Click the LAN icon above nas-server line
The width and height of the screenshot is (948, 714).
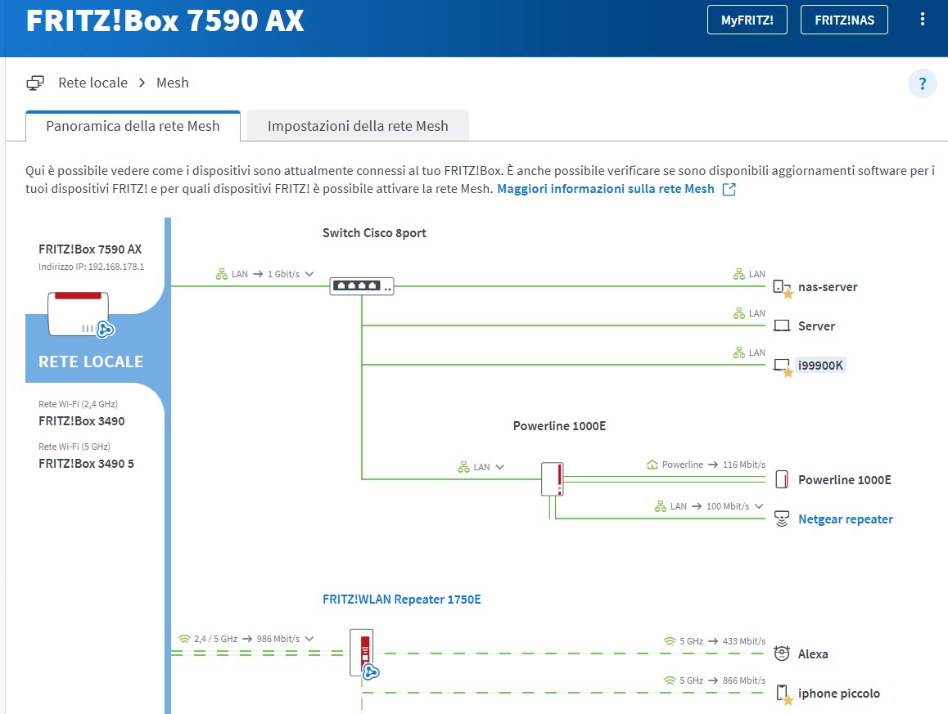pos(738,274)
